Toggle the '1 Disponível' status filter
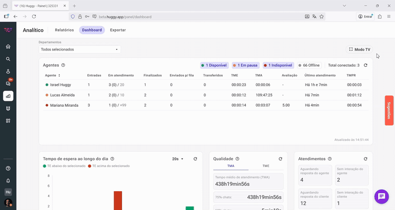This screenshot has height=210, width=395. (x=214, y=65)
